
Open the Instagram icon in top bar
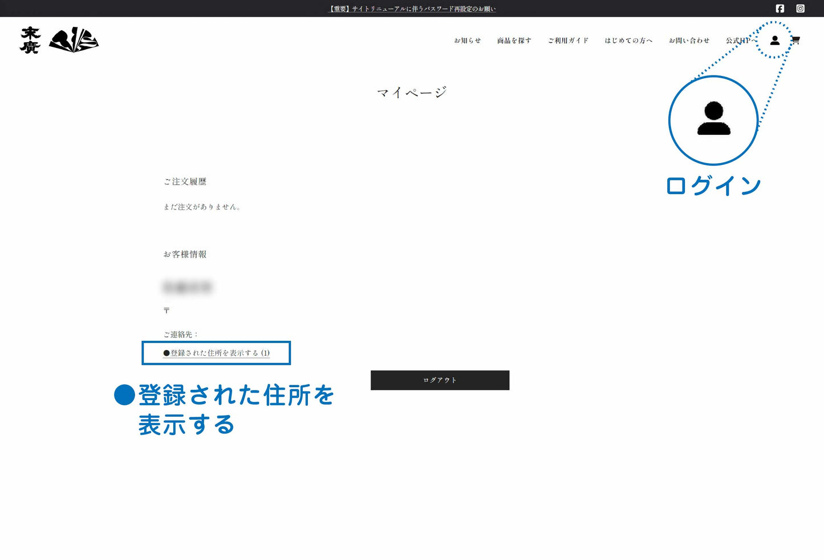(x=800, y=9)
